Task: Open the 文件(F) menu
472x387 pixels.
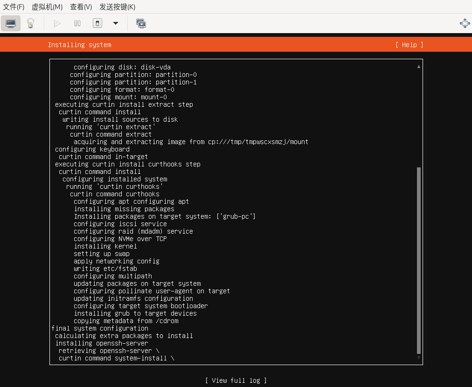Action: [14, 7]
